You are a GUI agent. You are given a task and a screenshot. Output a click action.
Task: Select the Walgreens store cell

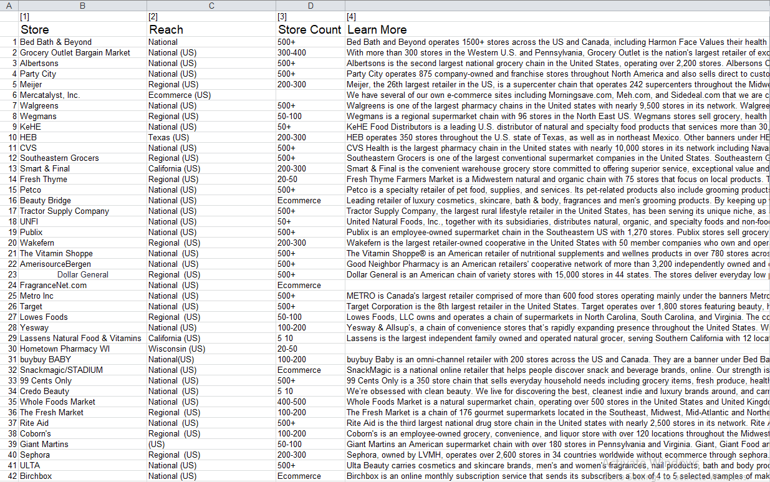82,106
